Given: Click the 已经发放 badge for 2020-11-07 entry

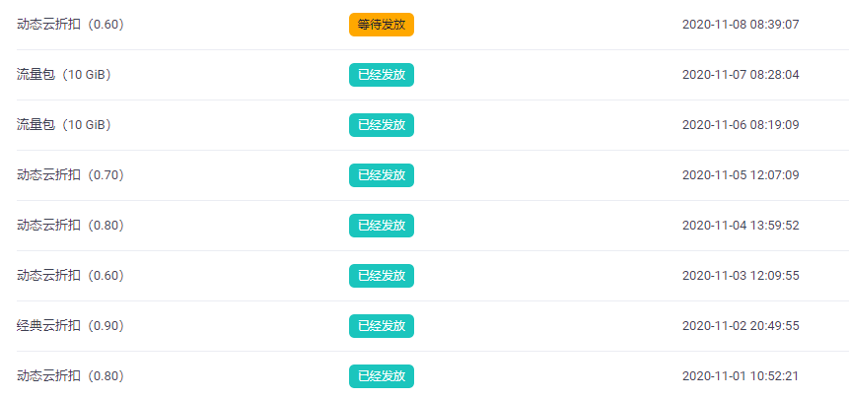Looking at the screenshot, I should 382,75.
